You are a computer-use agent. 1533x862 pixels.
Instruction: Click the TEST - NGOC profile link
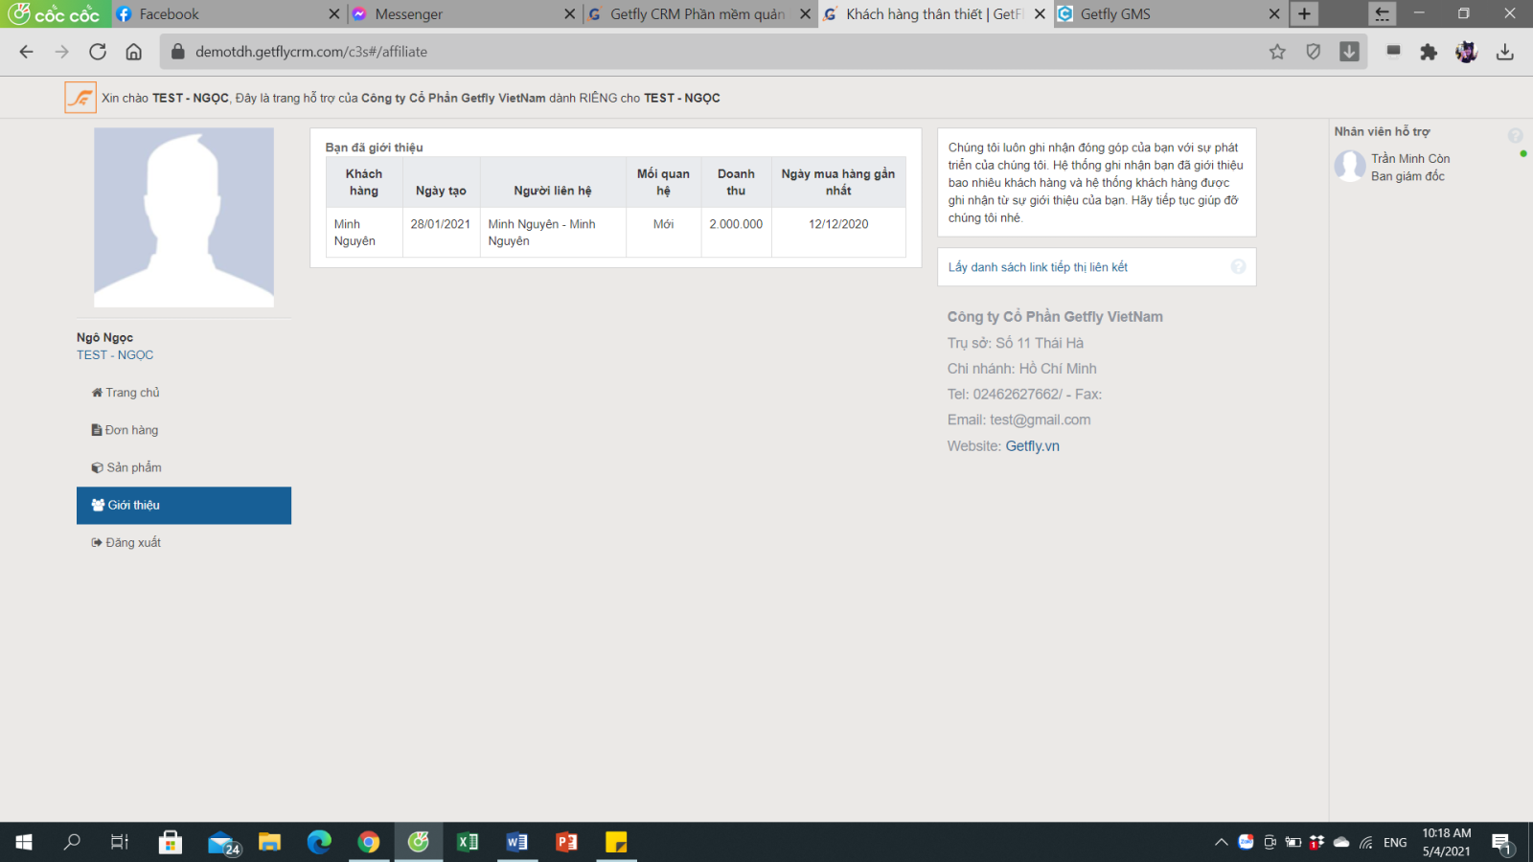(115, 355)
